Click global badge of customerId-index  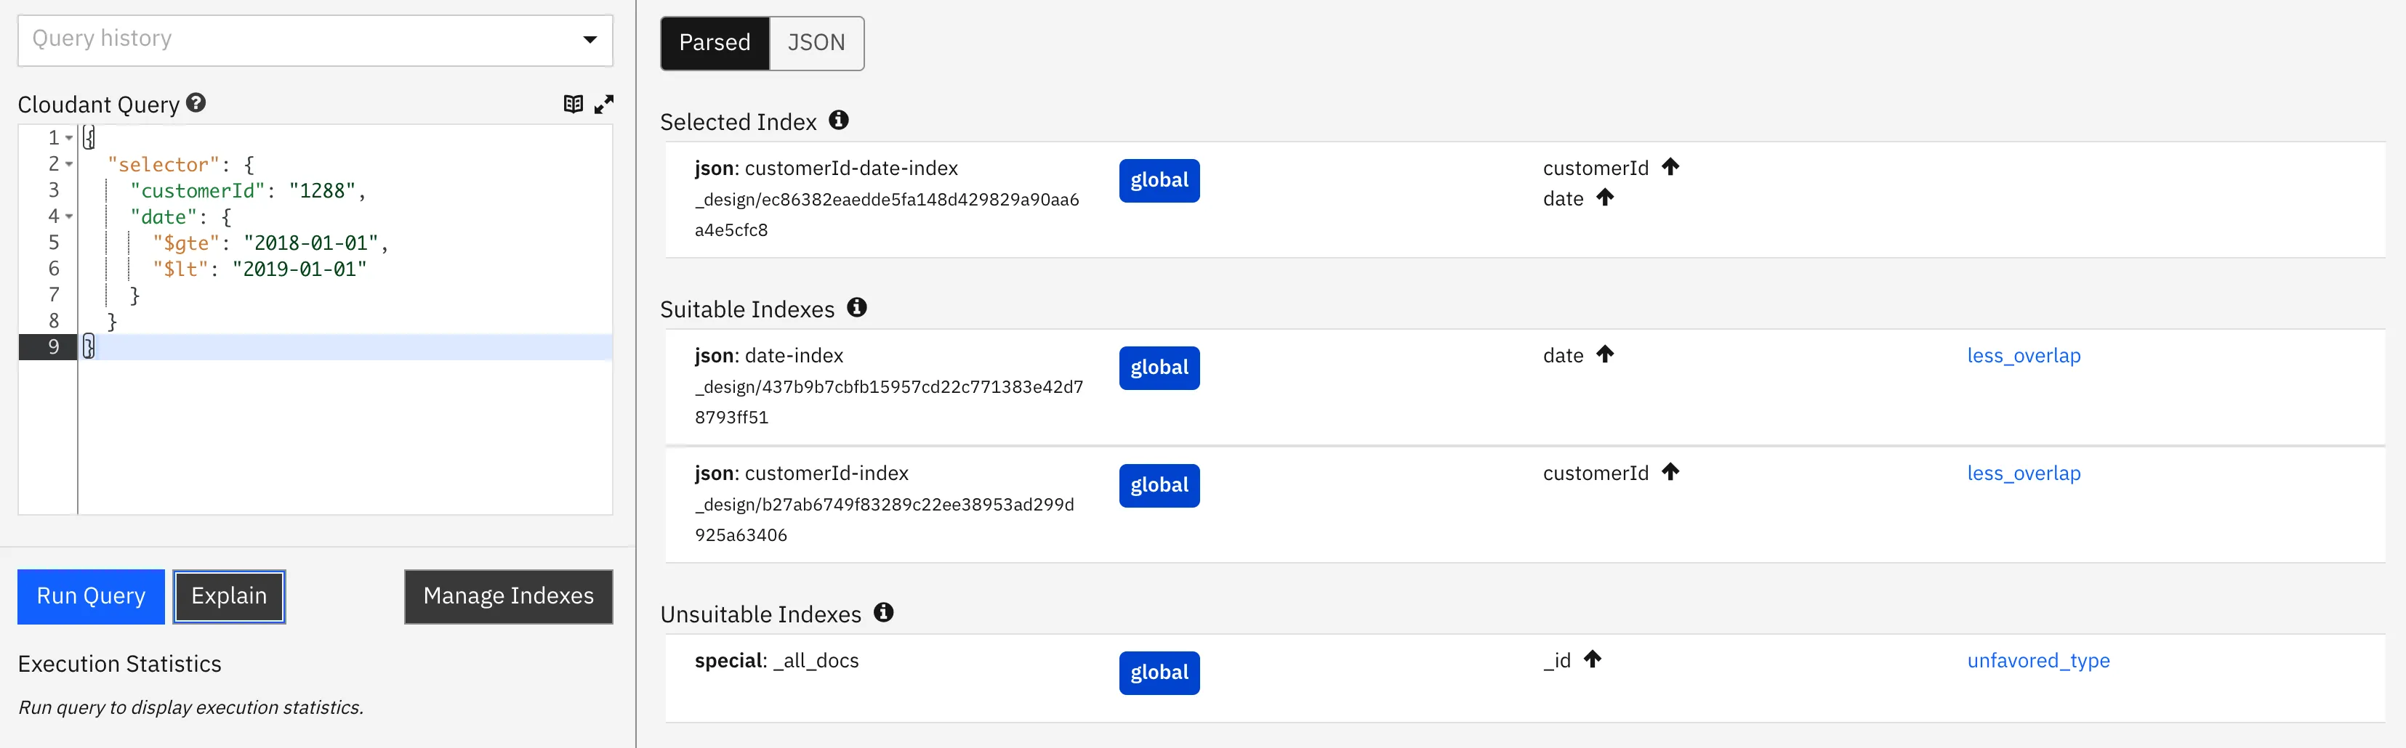(x=1159, y=485)
